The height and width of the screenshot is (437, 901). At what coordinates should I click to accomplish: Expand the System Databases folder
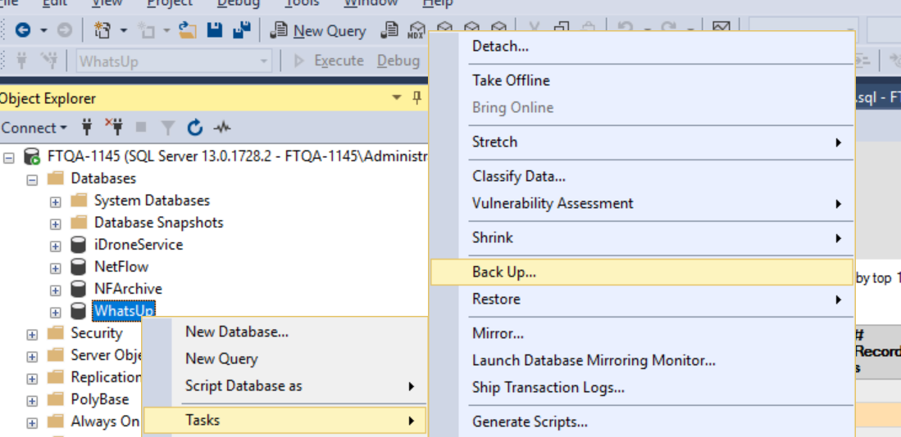(x=55, y=202)
